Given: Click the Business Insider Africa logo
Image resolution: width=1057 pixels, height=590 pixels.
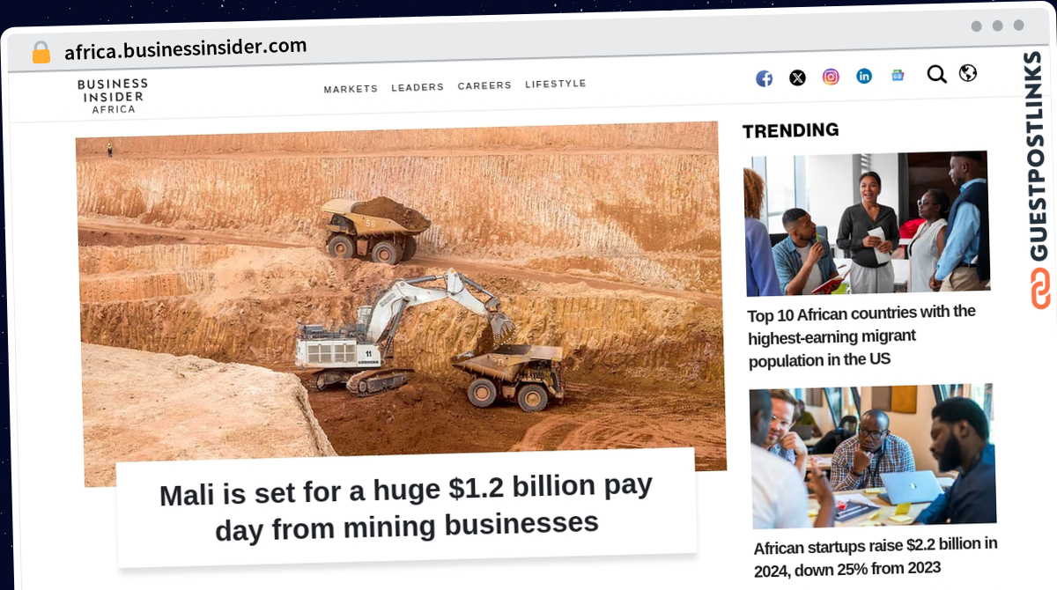Looking at the screenshot, I should 113,96.
